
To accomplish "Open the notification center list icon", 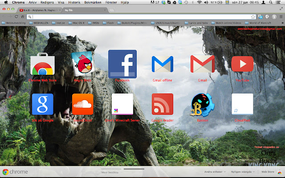I will [278, 2].
